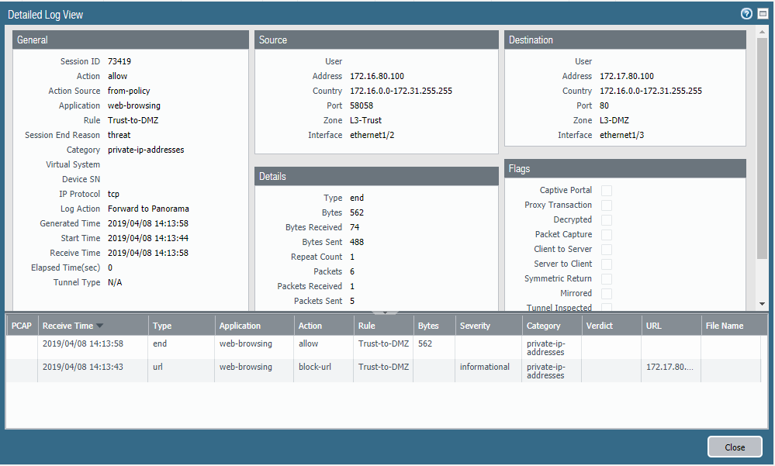
Task: Open the help icon in title bar
Action: (747, 14)
